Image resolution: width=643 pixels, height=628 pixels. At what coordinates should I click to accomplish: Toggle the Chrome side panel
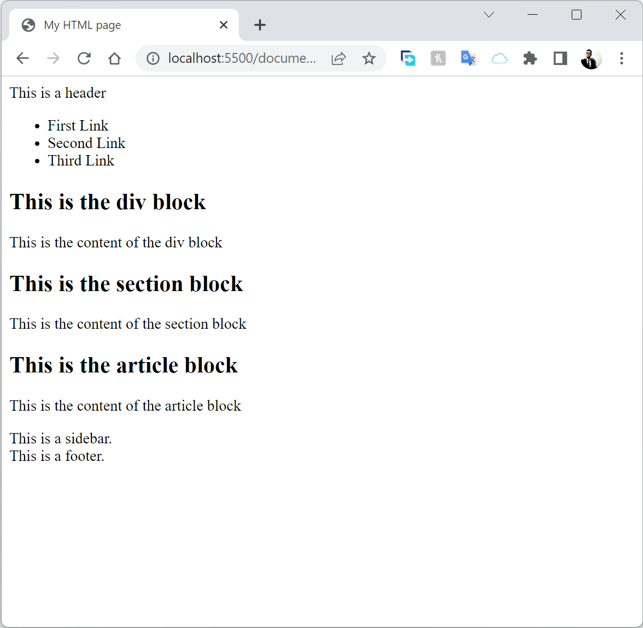pyautogui.click(x=559, y=58)
